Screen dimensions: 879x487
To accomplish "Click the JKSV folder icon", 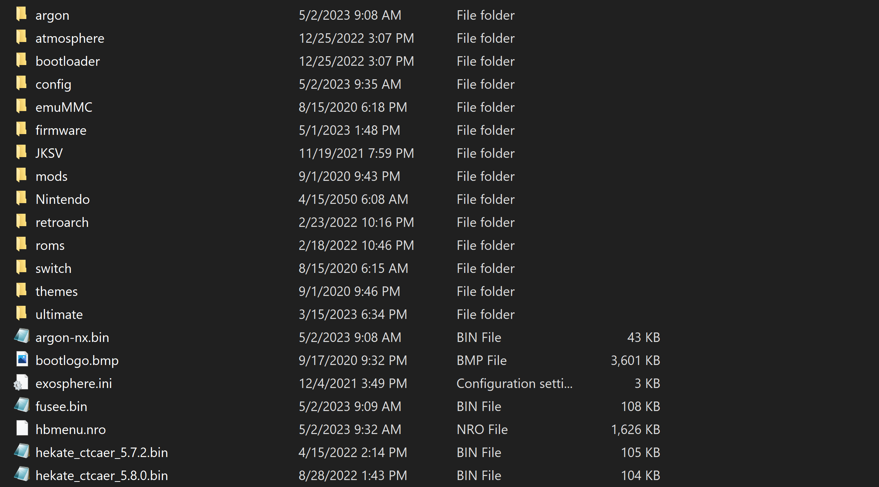I will pyautogui.click(x=22, y=152).
